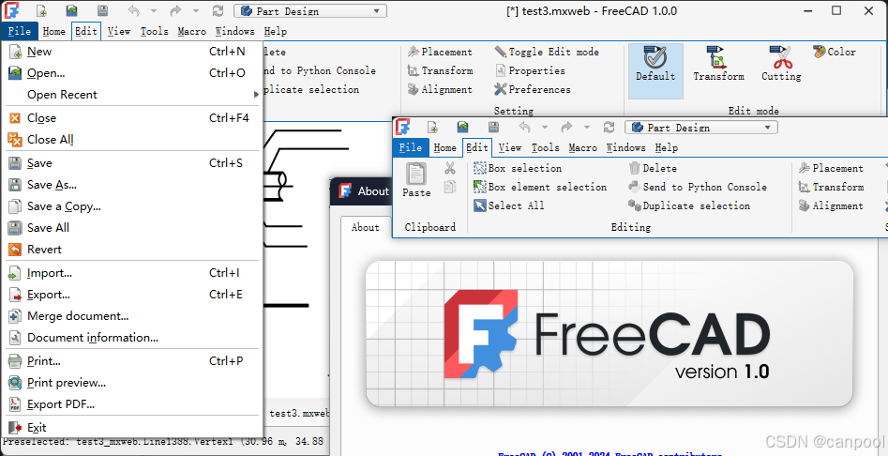Open Part Design dropdown in second window
Viewport: 888px width, 456px height.
701,128
